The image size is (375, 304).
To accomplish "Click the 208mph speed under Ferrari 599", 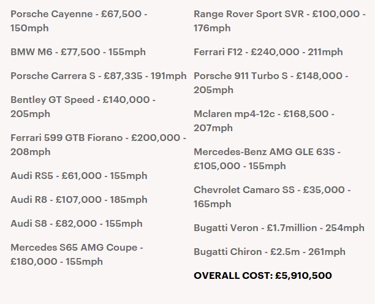I will pos(31,152).
